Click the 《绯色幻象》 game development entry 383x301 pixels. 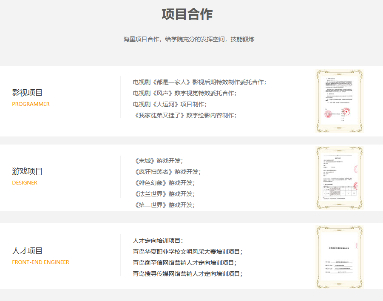pos(164,183)
